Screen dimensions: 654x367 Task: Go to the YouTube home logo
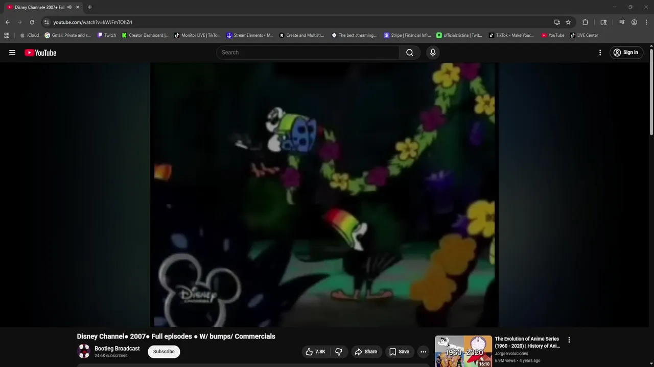pos(40,53)
